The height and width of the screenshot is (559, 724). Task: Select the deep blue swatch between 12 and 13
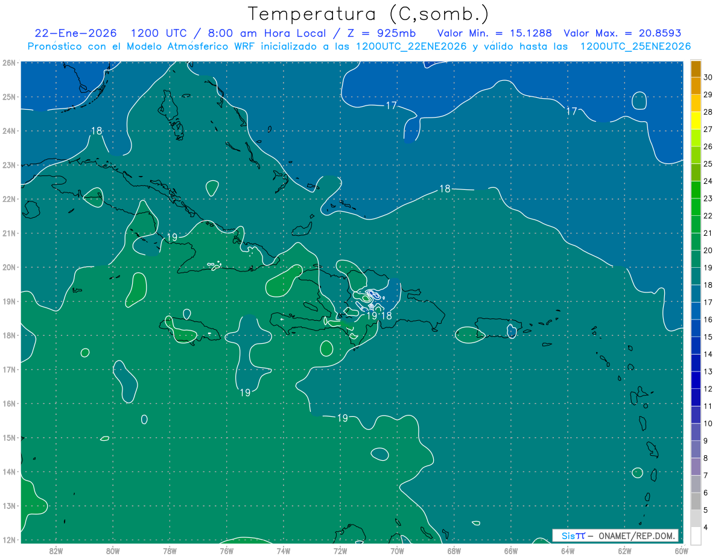tap(696, 380)
